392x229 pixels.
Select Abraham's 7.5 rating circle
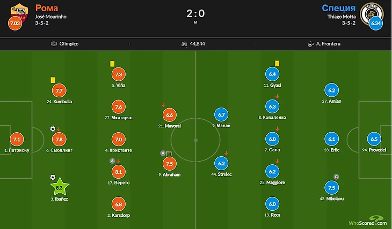[x=169, y=163]
